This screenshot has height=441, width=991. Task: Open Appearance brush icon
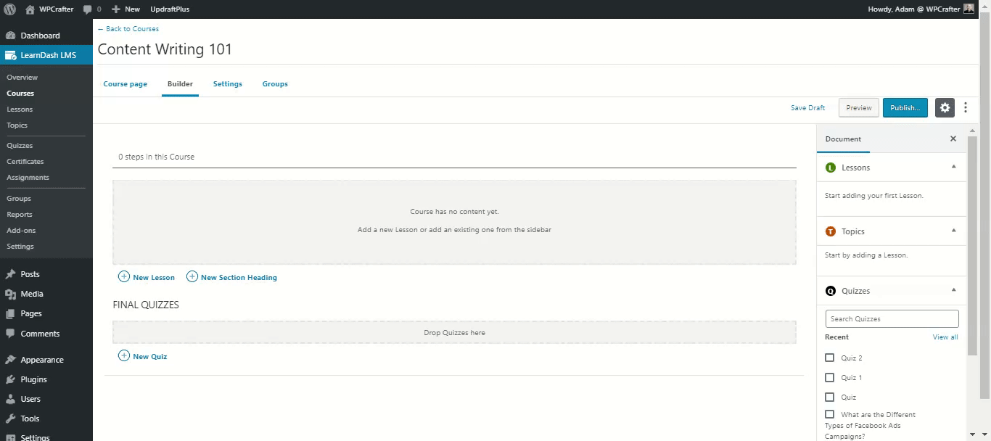pos(10,360)
